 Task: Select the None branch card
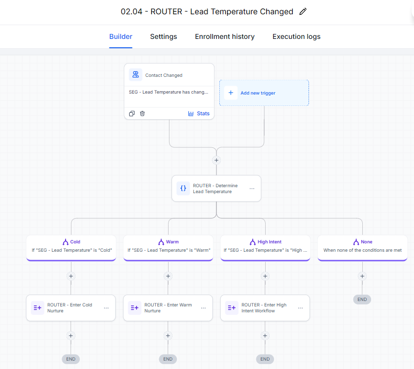tap(363, 248)
